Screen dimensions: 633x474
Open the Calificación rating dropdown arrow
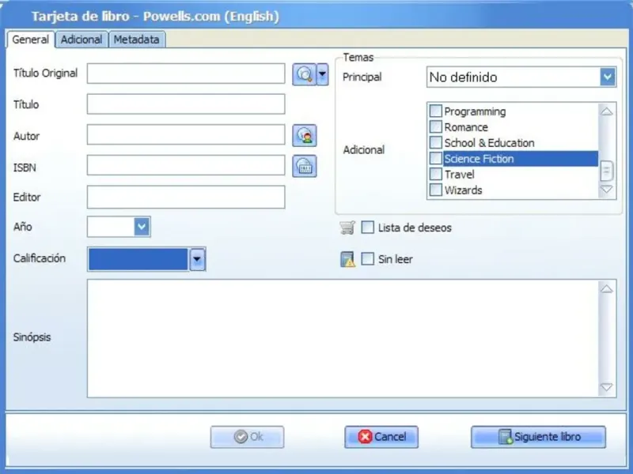197,259
